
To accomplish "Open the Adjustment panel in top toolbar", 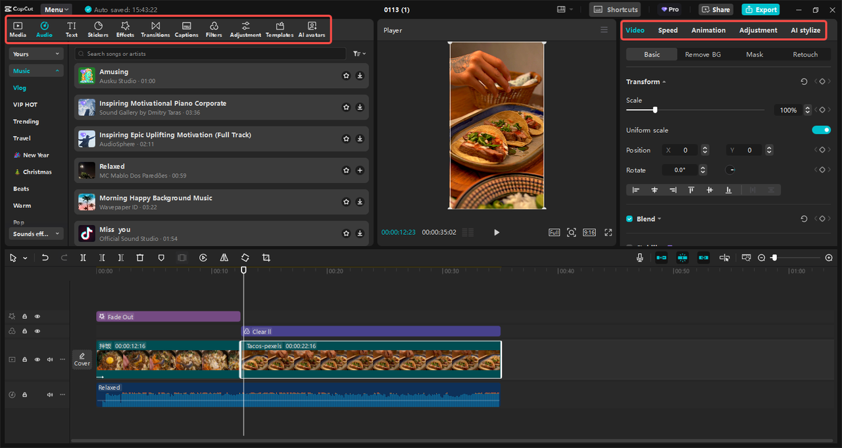I will tap(245, 29).
